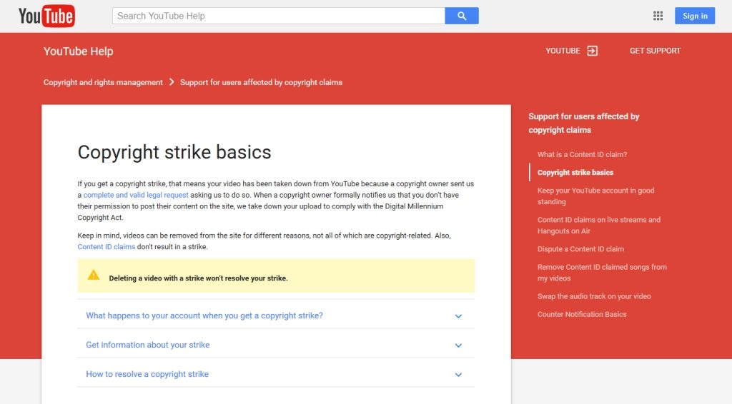
Task: Expand 'What happens to your account' chevron
Action: click(458, 316)
